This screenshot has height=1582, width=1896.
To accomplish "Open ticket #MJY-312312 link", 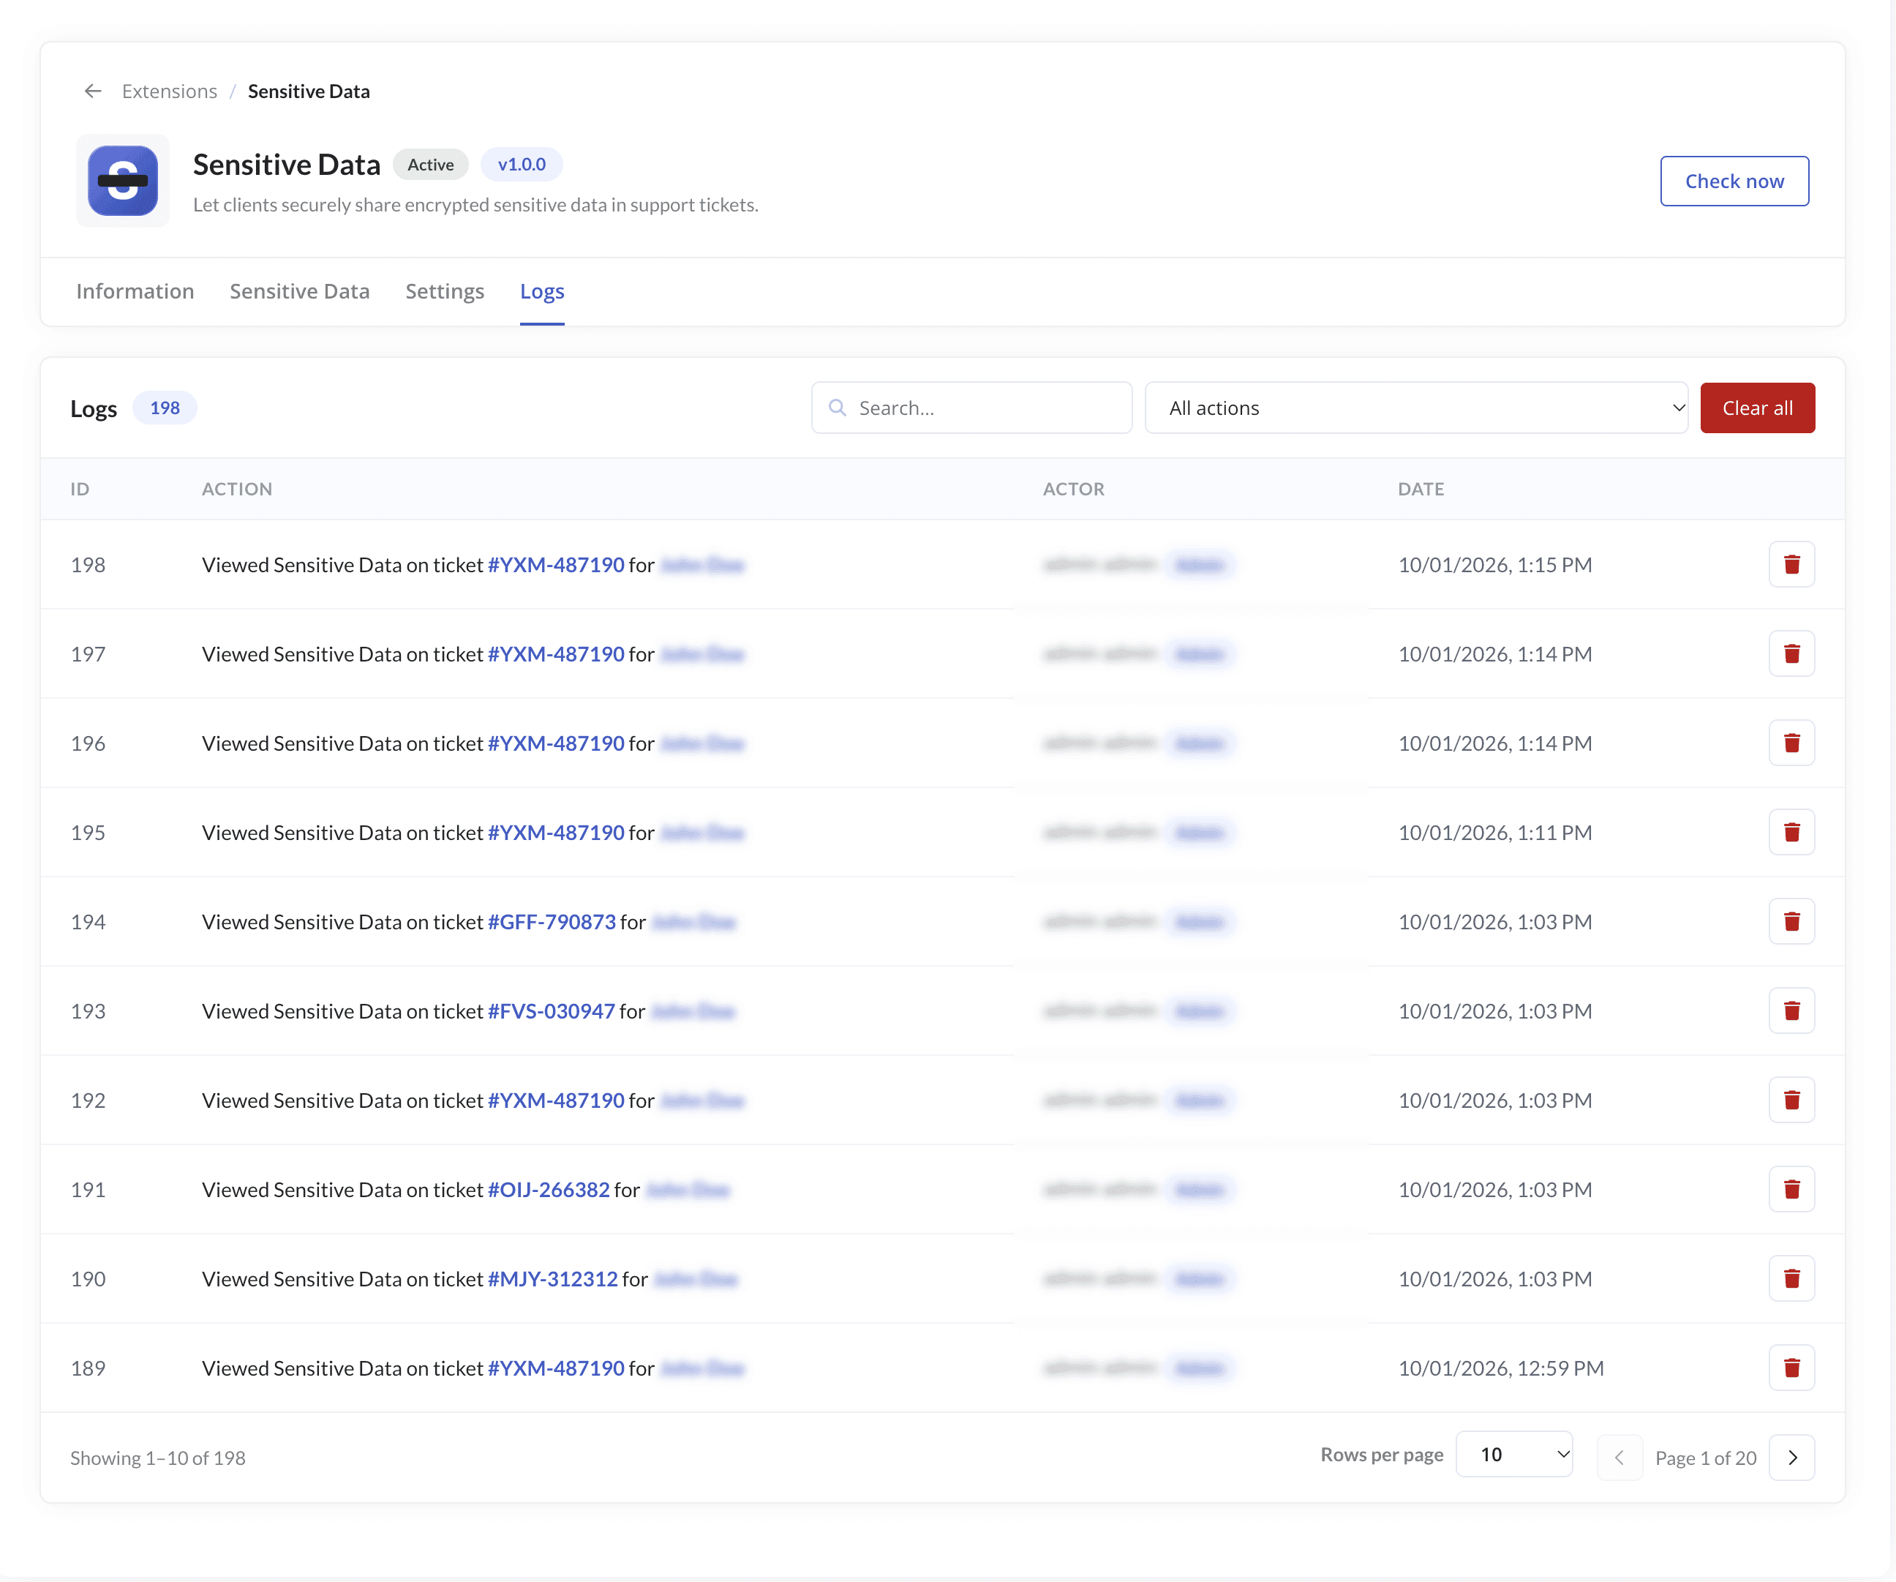I will pyautogui.click(x=552, y=1281).
